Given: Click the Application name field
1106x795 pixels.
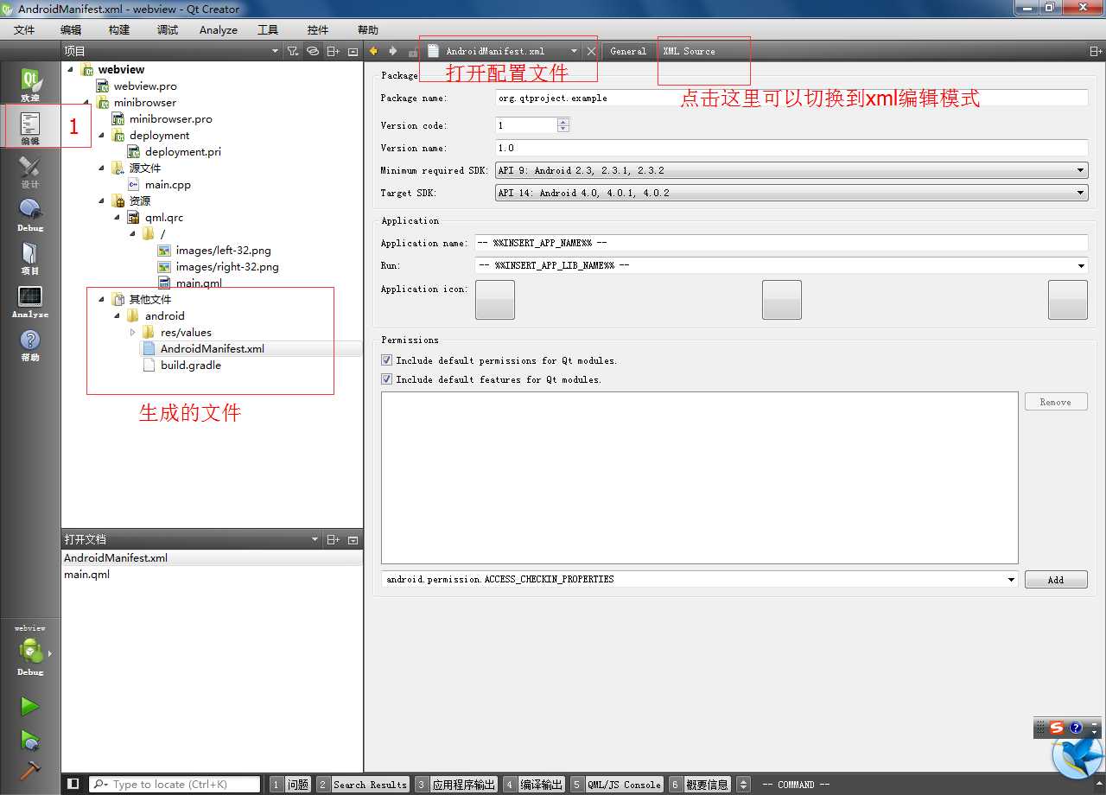Looking at the screenshot, I should pos(781,243).
